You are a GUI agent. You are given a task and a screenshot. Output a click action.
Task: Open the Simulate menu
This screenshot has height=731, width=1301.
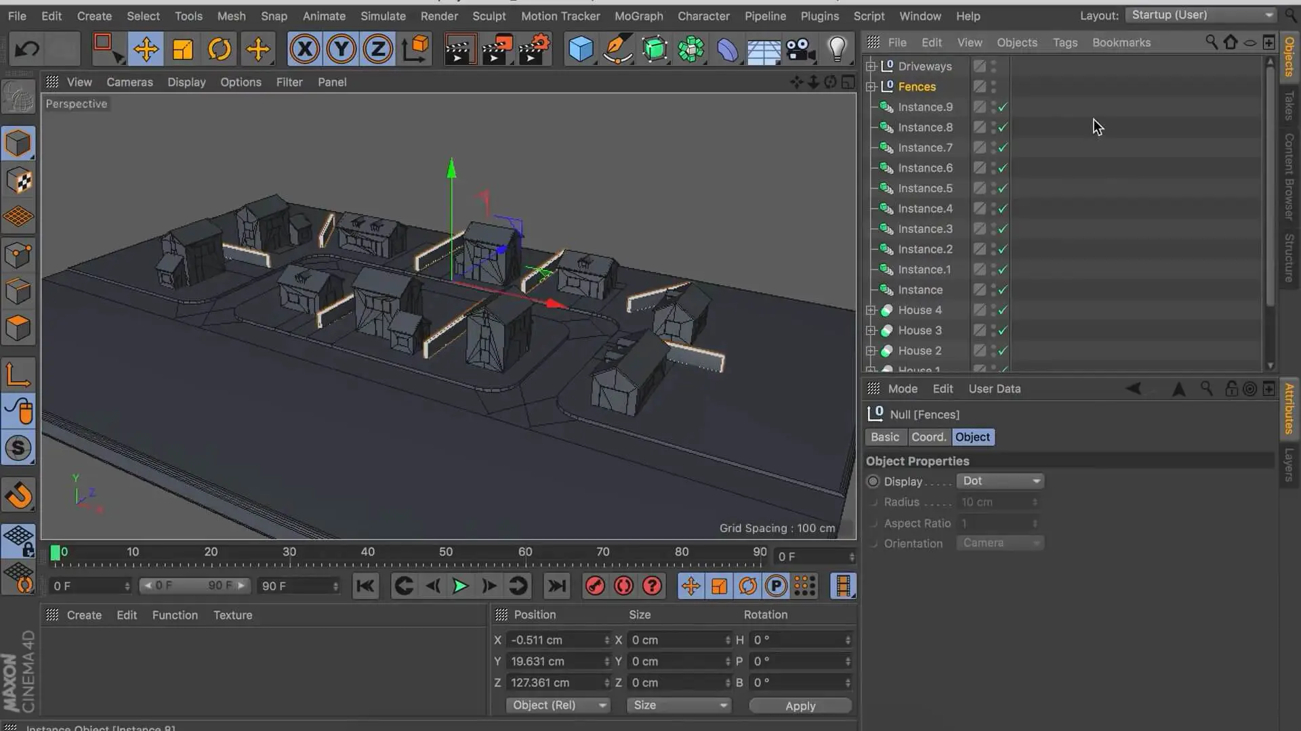point(383,16)
